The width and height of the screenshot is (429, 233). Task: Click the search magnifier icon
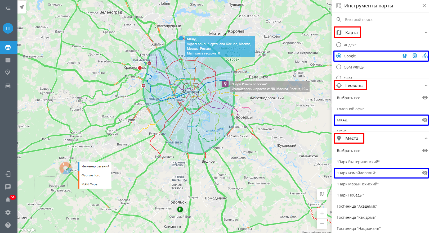[x=339, y=19]
